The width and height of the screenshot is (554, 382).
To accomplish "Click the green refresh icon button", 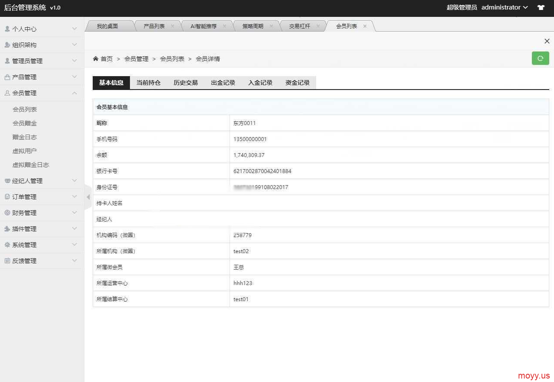I will 540,58.
